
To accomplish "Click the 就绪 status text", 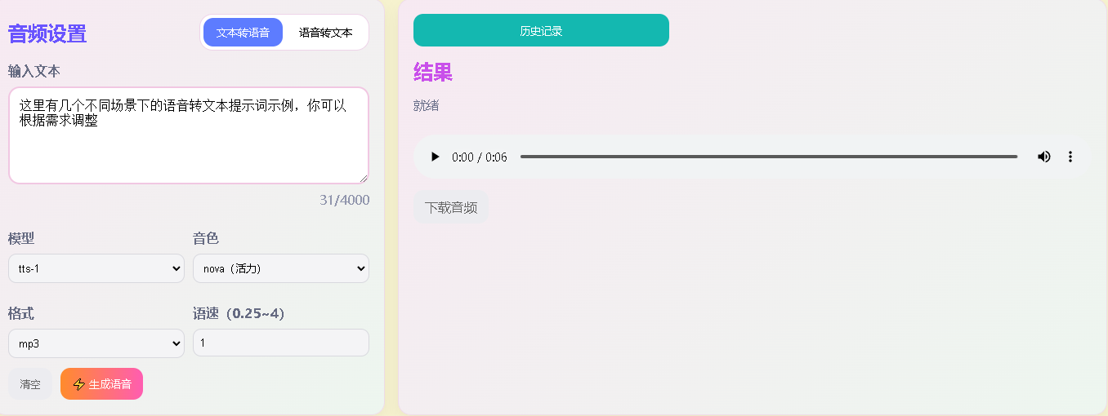I will pos(427,105).
